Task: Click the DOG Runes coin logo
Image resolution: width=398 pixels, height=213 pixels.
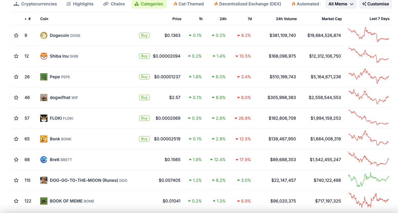Action: click(x=44, y=181)
